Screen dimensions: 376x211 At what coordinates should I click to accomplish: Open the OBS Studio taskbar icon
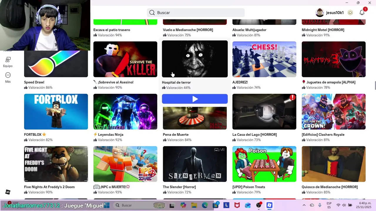(x=258, y=205)
